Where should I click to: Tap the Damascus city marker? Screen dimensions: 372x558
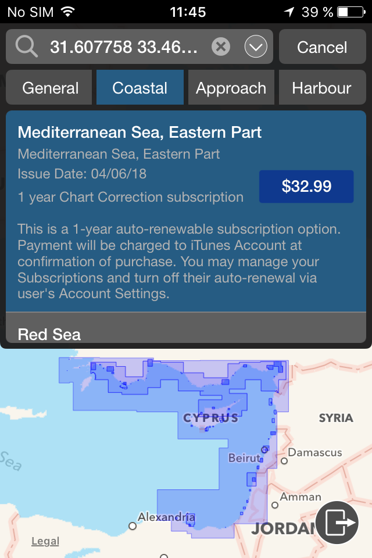(x=284, y=461)
